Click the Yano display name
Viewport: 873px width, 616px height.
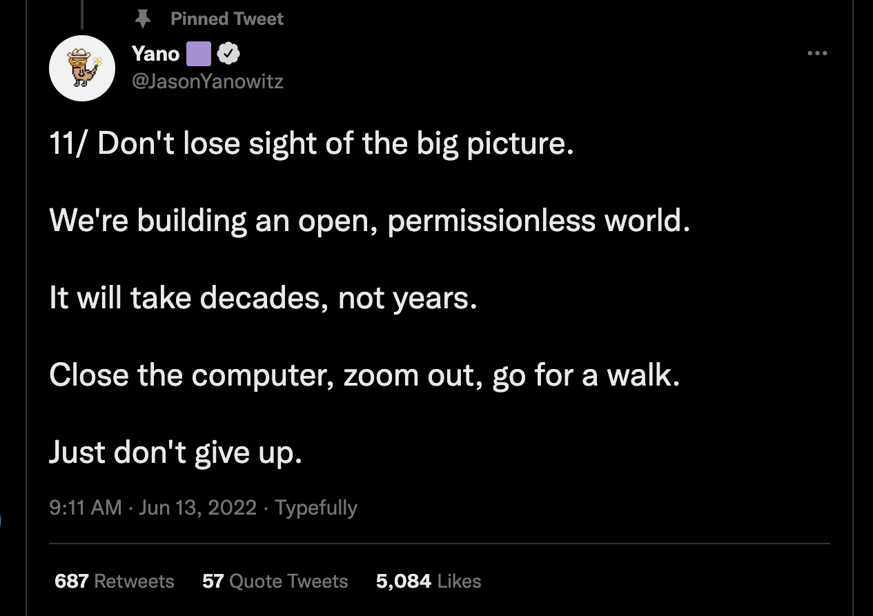(155, 53)
